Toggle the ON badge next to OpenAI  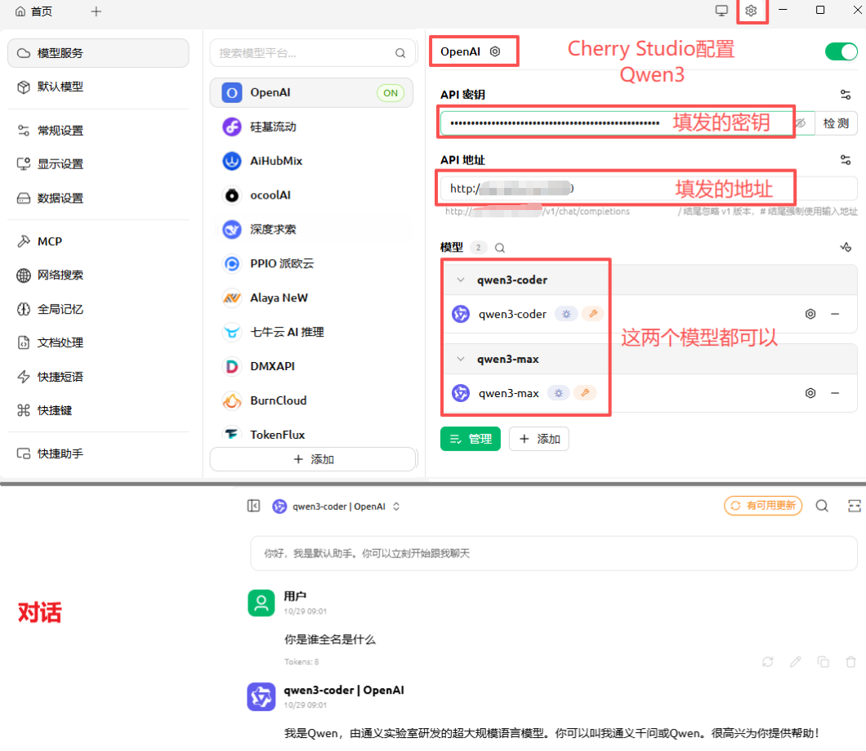click(391, 92)
